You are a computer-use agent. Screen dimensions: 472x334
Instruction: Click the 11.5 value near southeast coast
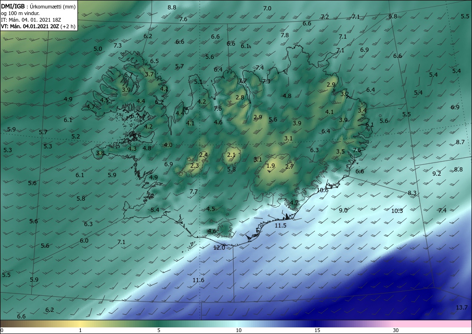click(x=280, y=225)
